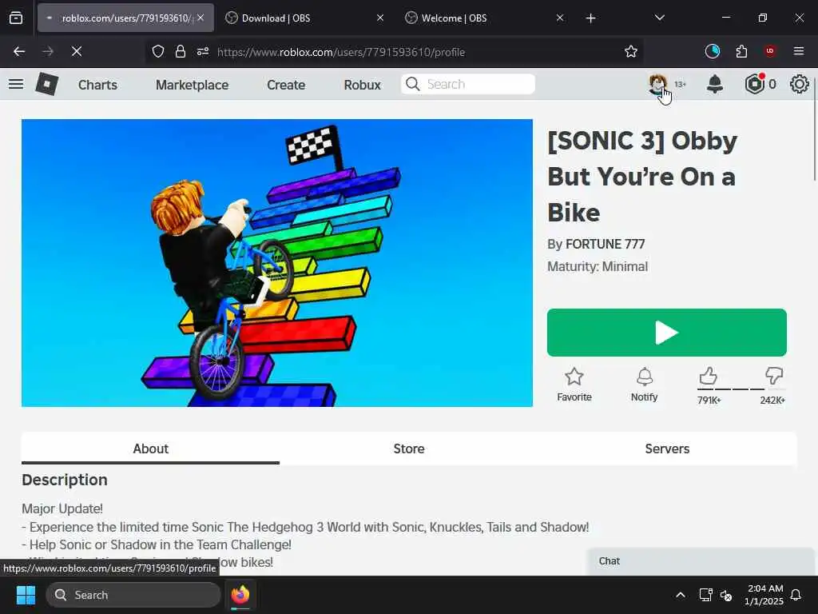Open the user avatar profile icon

point(658,84)
